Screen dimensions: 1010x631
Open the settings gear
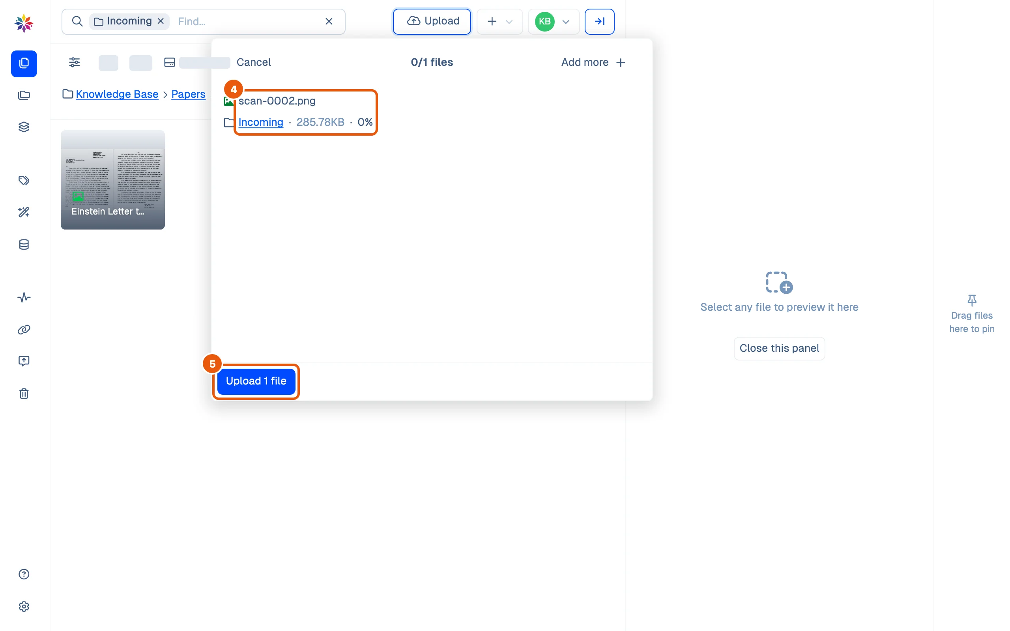[24, 607]
